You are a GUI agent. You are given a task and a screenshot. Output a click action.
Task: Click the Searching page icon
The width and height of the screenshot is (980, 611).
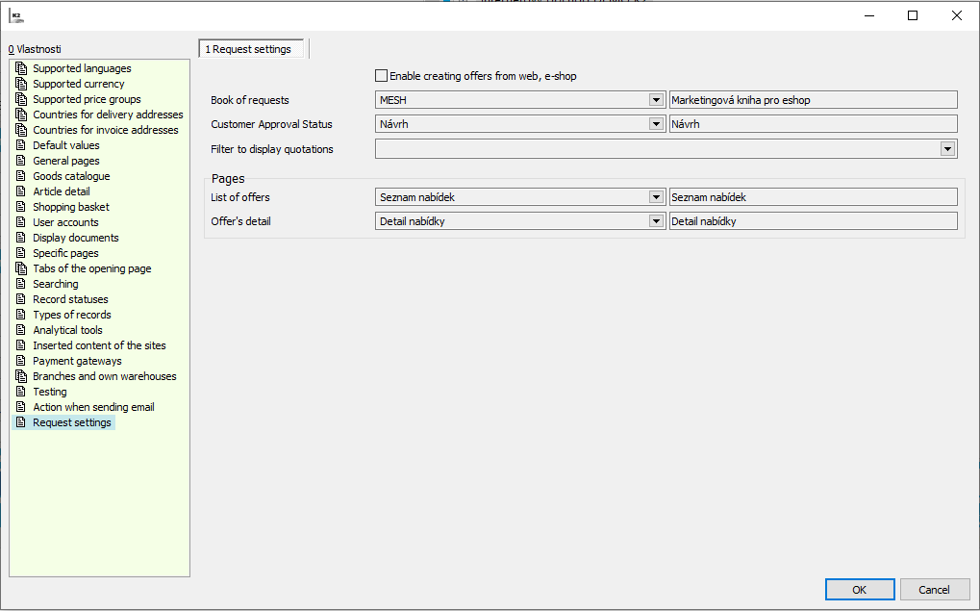(21, 284)
